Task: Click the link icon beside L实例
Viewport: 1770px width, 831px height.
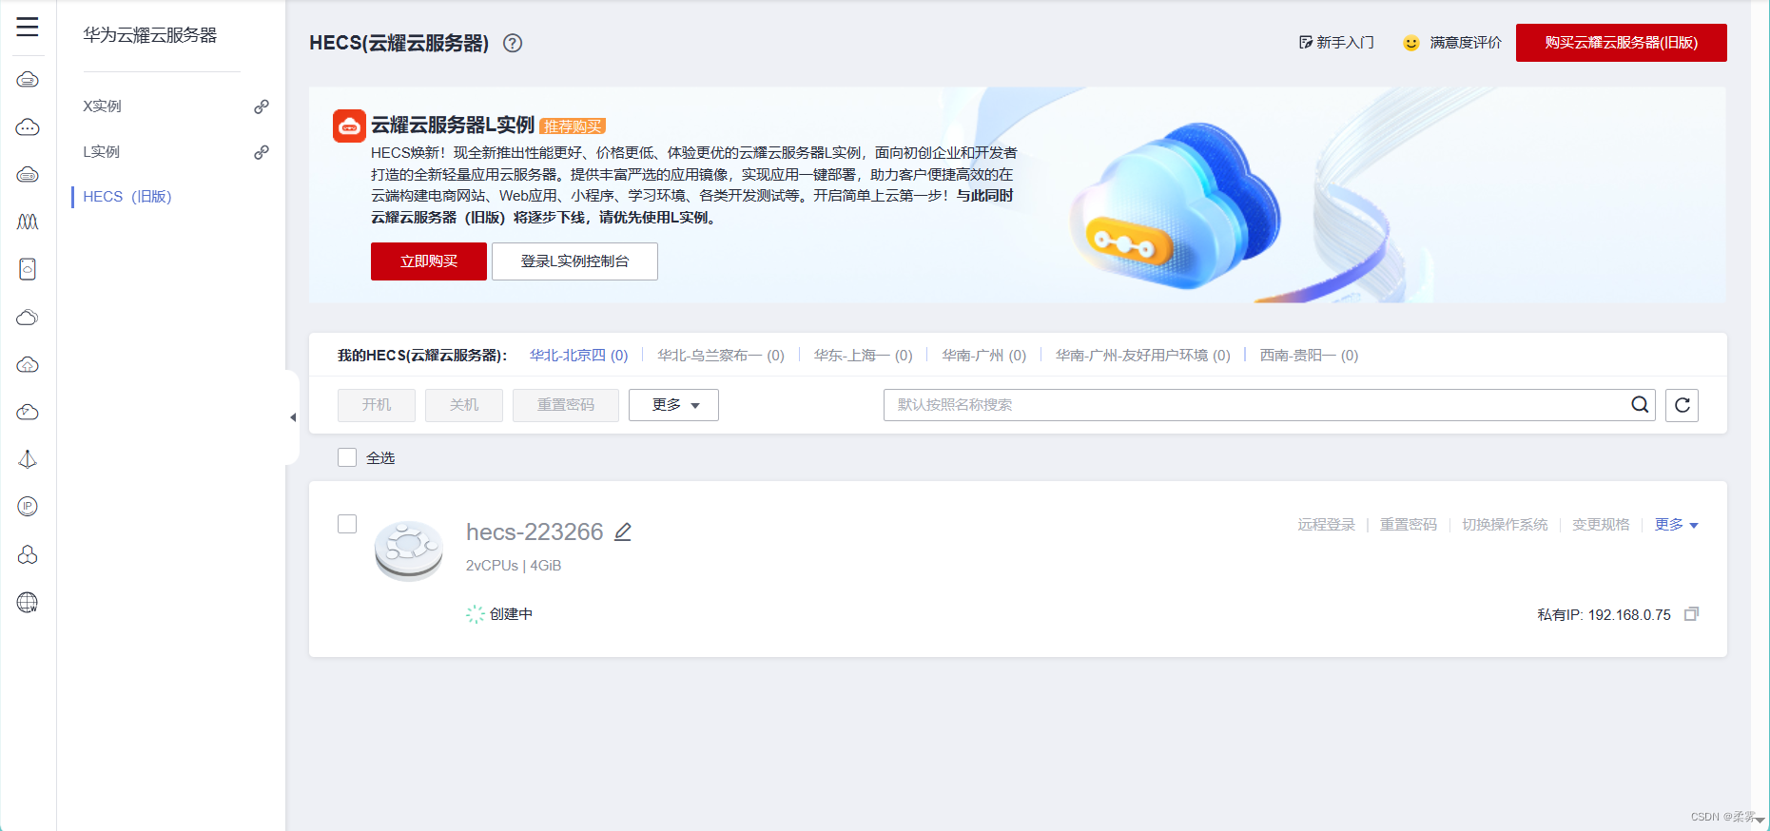Action: click(x=262, y=152)
